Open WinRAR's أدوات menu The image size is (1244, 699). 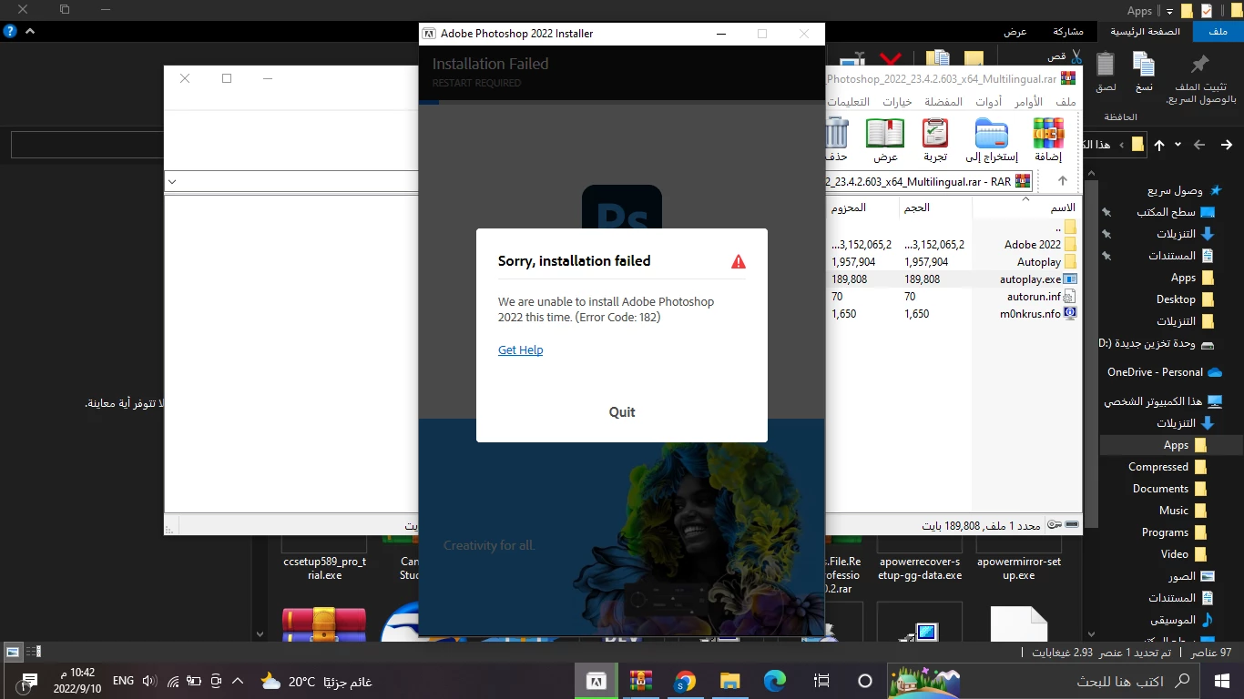(988, 102)
